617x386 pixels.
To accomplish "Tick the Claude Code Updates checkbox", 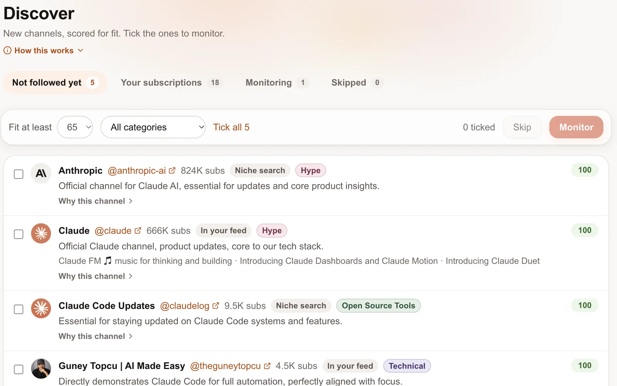I will click(x=19, y=309).
